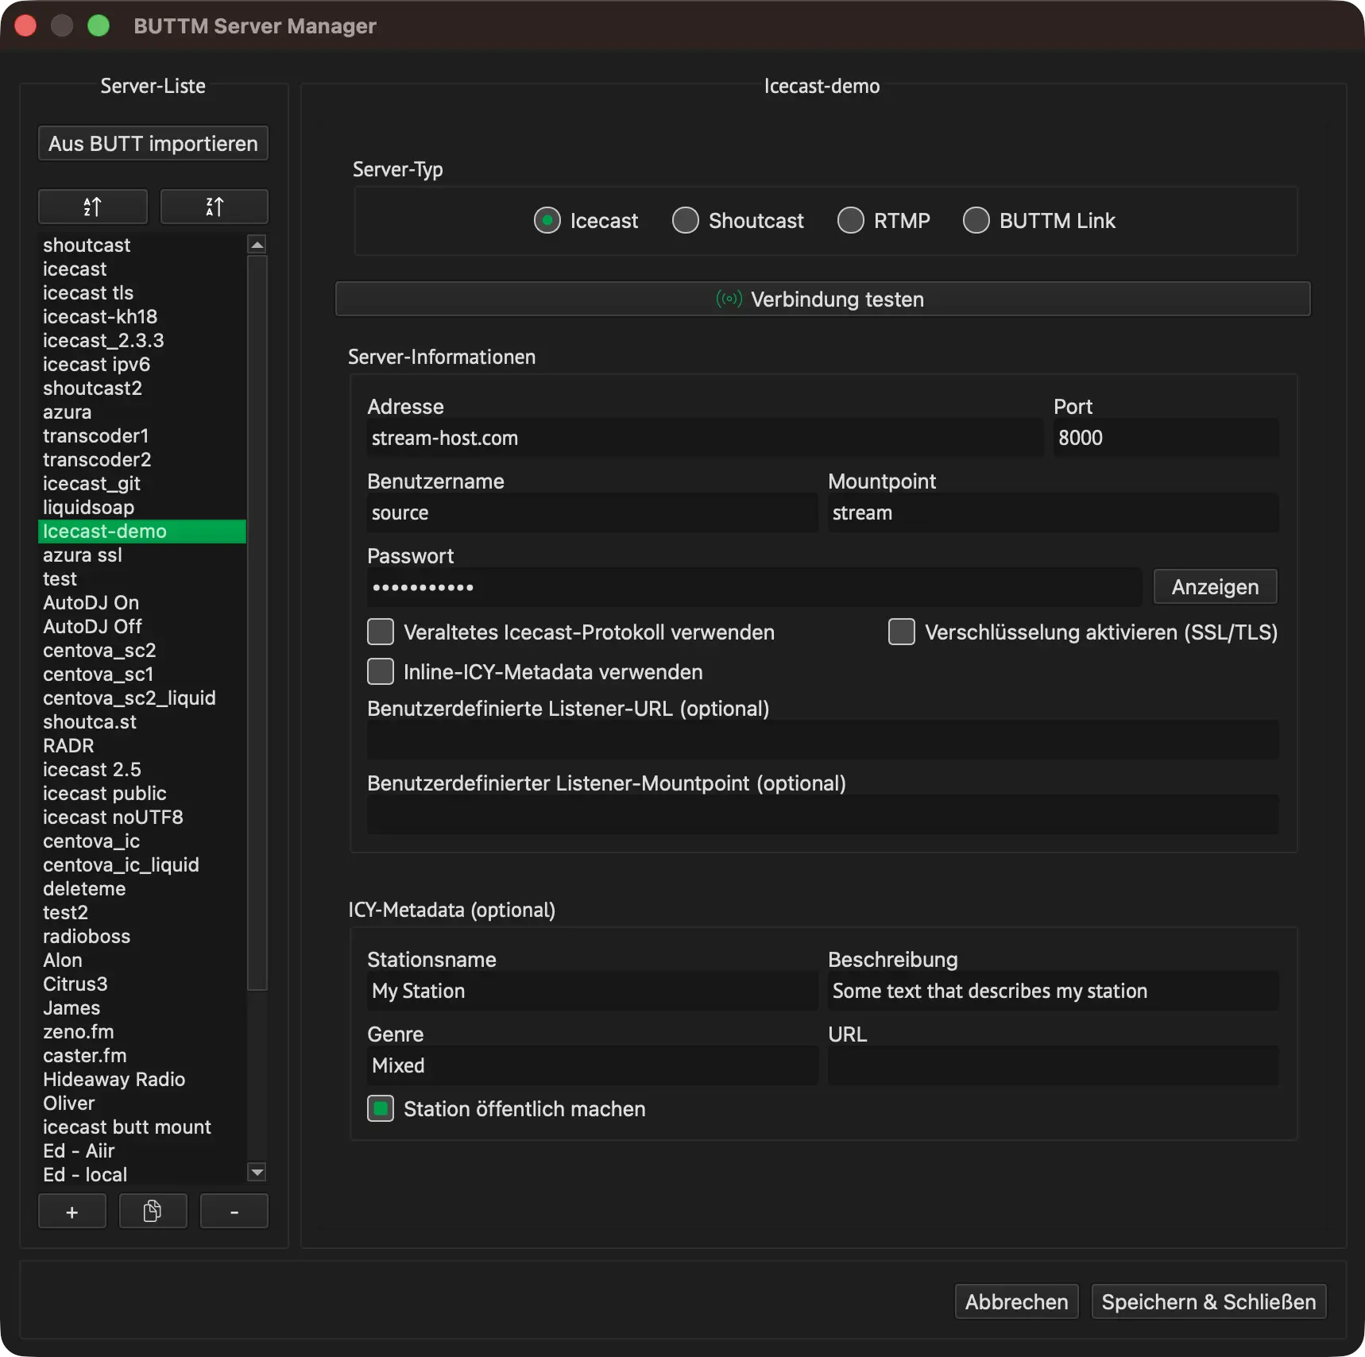Click the Genre field containing Mixed
The width and height of the screenshot is (1365, 1357).
tap(592, 1065)
